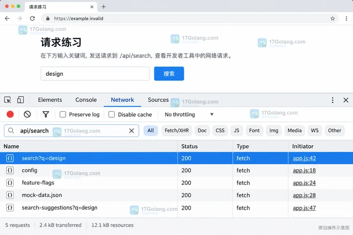Click the 2.4 kB transferred status entry

coord(60,225)
